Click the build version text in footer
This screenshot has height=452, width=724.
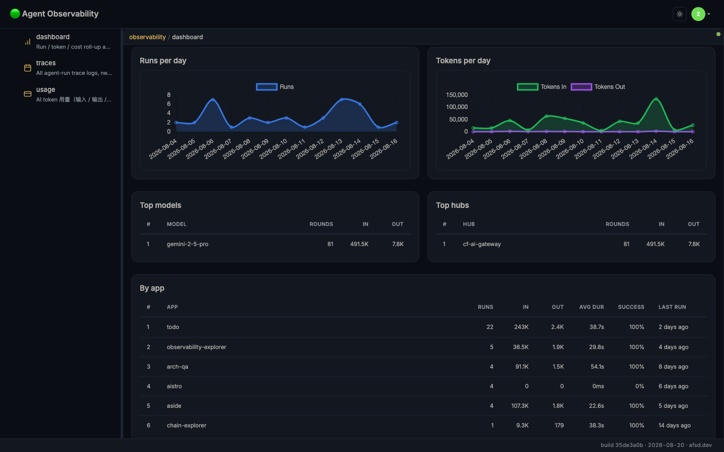[x=656, y=445]
